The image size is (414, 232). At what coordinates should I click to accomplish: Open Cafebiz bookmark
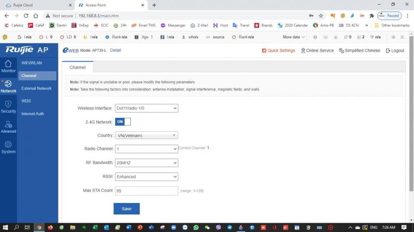14,25
